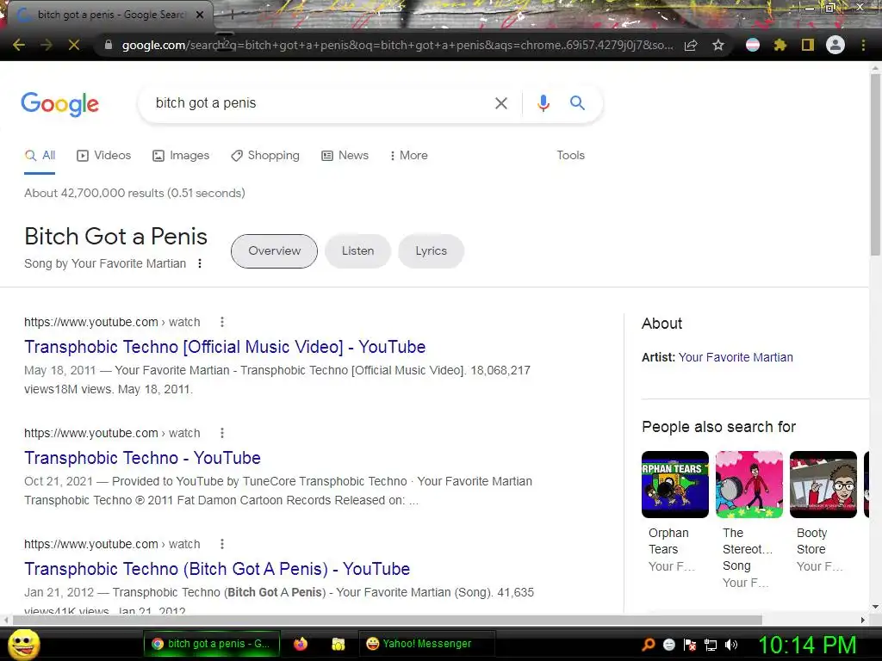
Task: Open The Stereotypes Song thumbnail
Action: pos(749,485)
